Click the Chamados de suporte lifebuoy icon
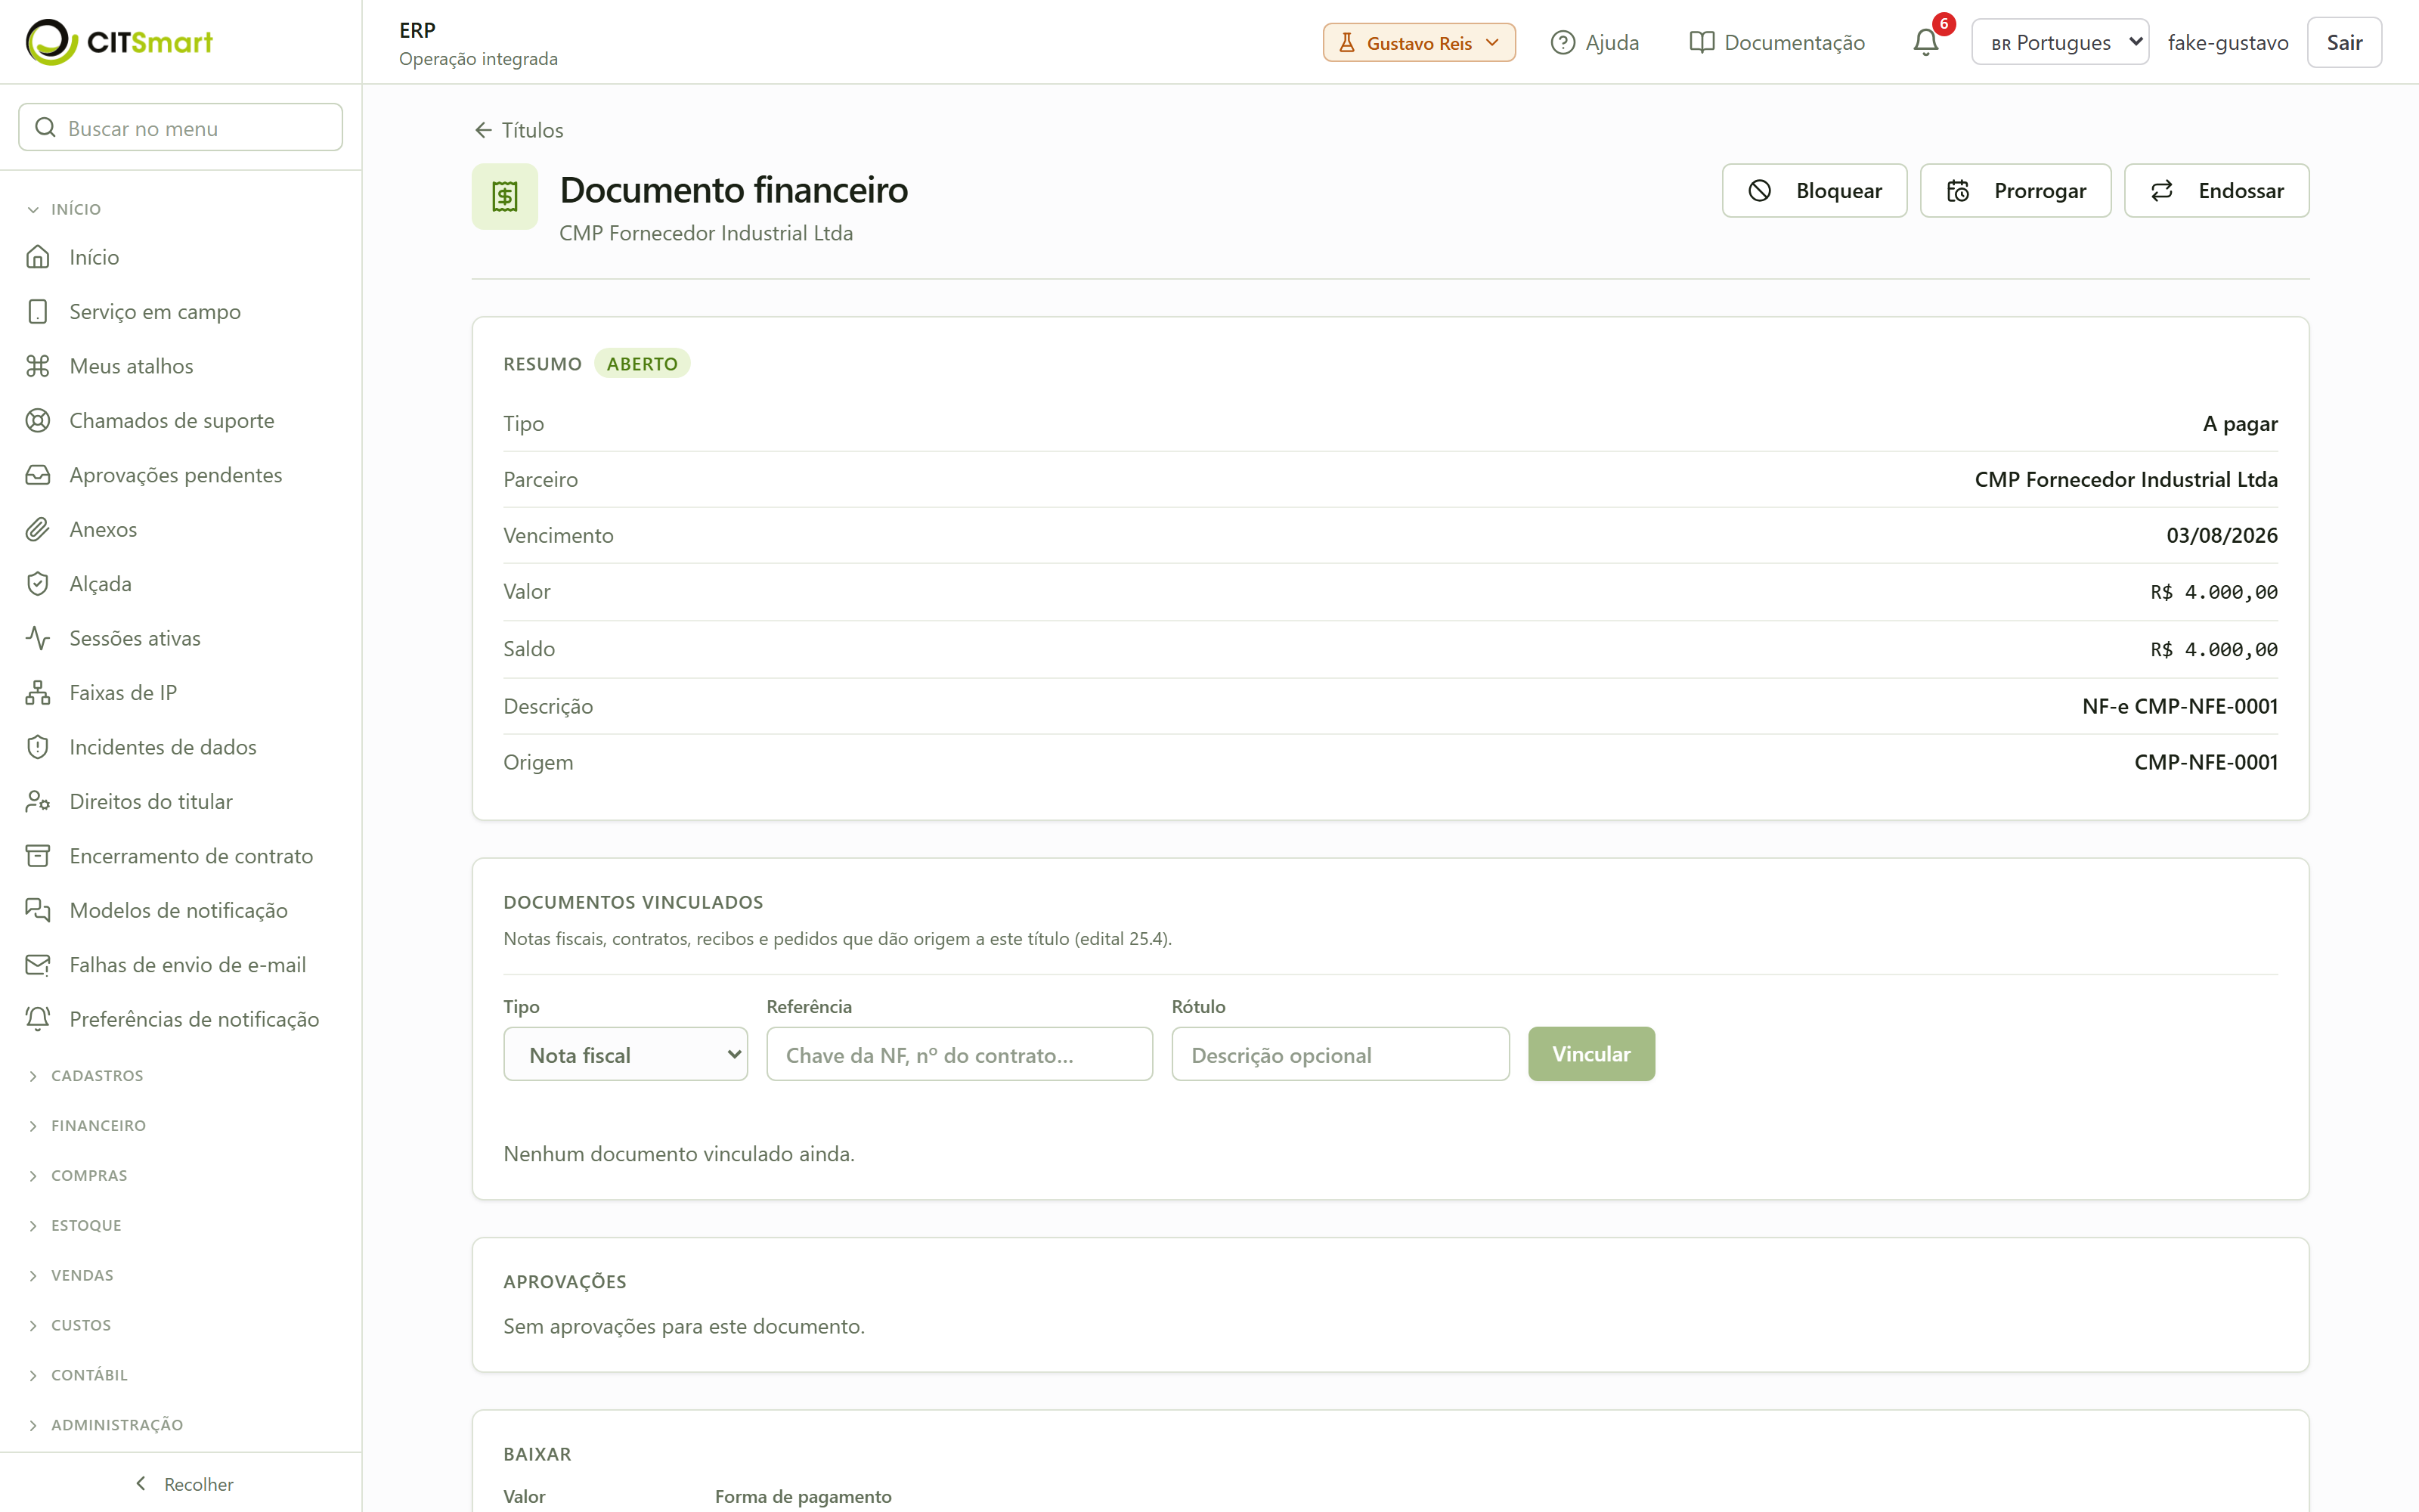 [38, 420]
